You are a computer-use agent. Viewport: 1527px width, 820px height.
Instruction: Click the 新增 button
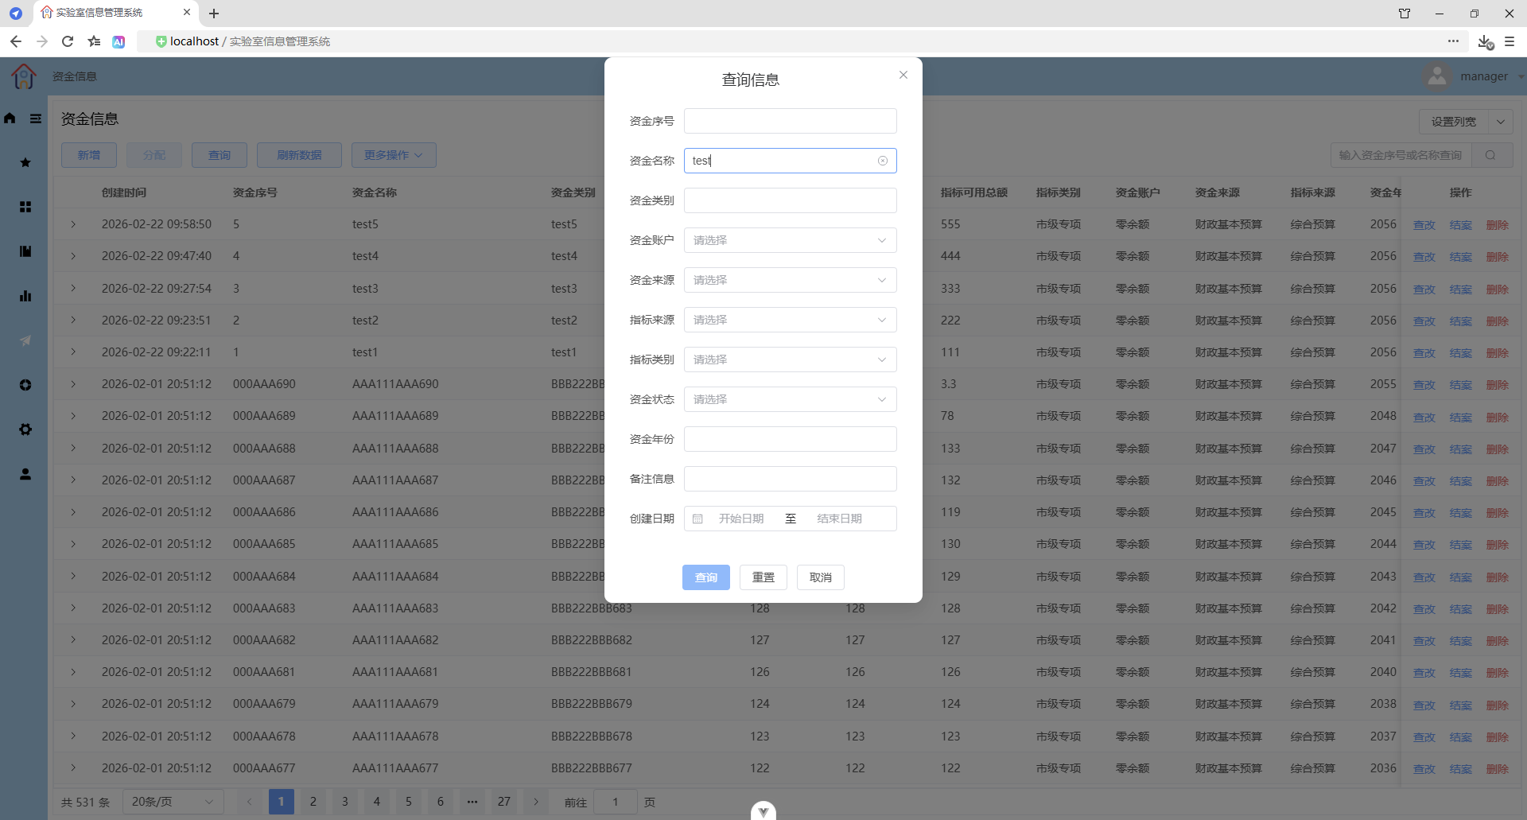click(x=89, y=155)
